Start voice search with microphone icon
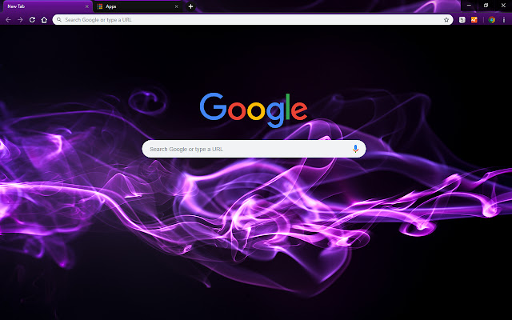Image resolution: width=512 pixels, height=320 pixels. tap(355, 149)
